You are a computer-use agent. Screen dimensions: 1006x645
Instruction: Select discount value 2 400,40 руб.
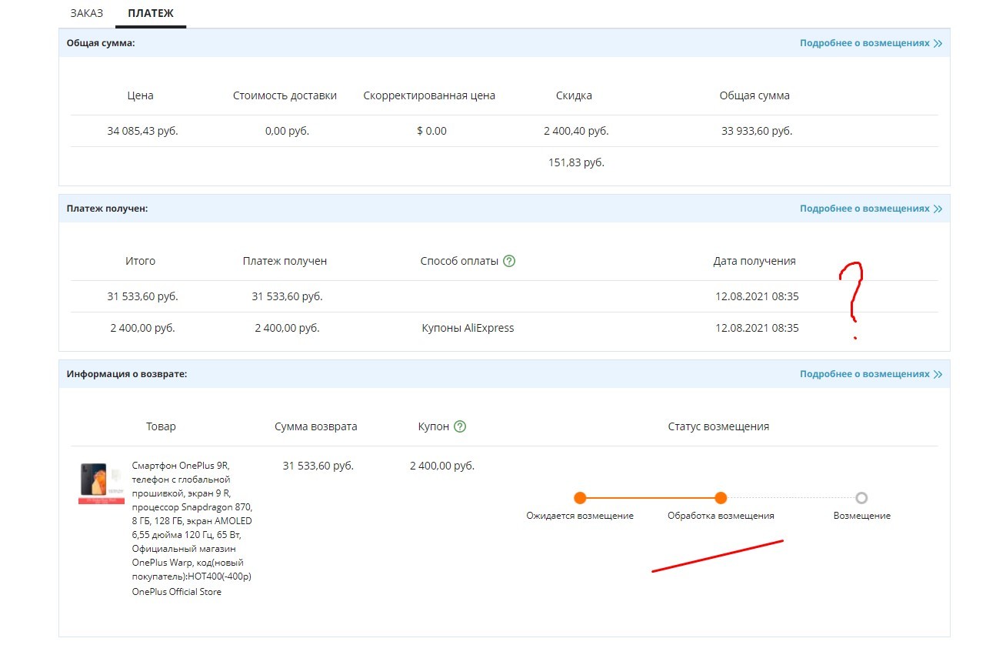pyautogui.click(x=576, y=131)
